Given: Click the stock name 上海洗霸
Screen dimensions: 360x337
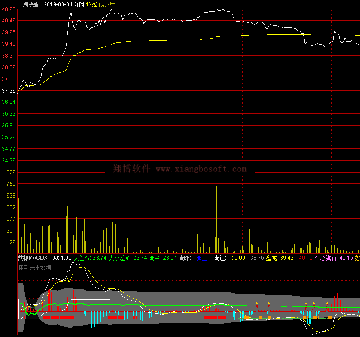Looking at the screenshot, I should pyautogui.click(x=29, y=4).
